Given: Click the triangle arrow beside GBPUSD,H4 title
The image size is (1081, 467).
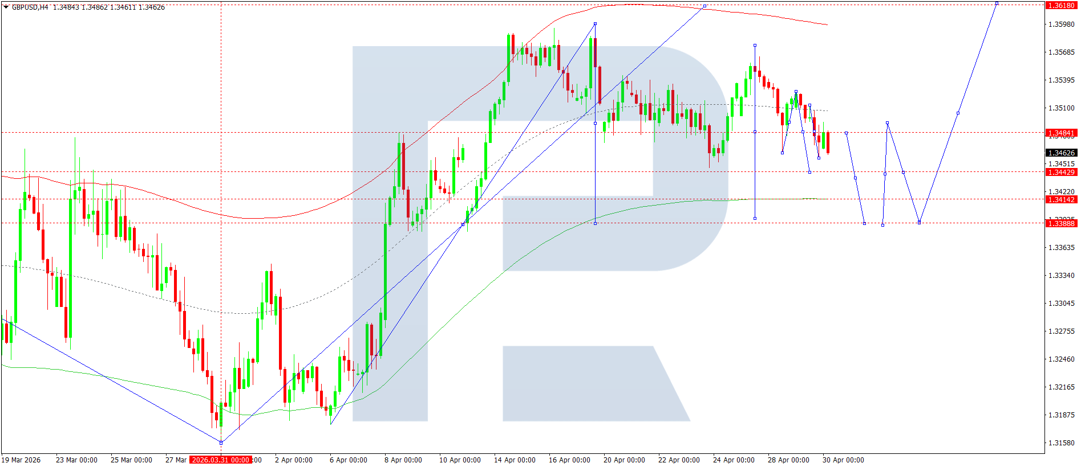Looking at the screenshot, I should [6, 7].
